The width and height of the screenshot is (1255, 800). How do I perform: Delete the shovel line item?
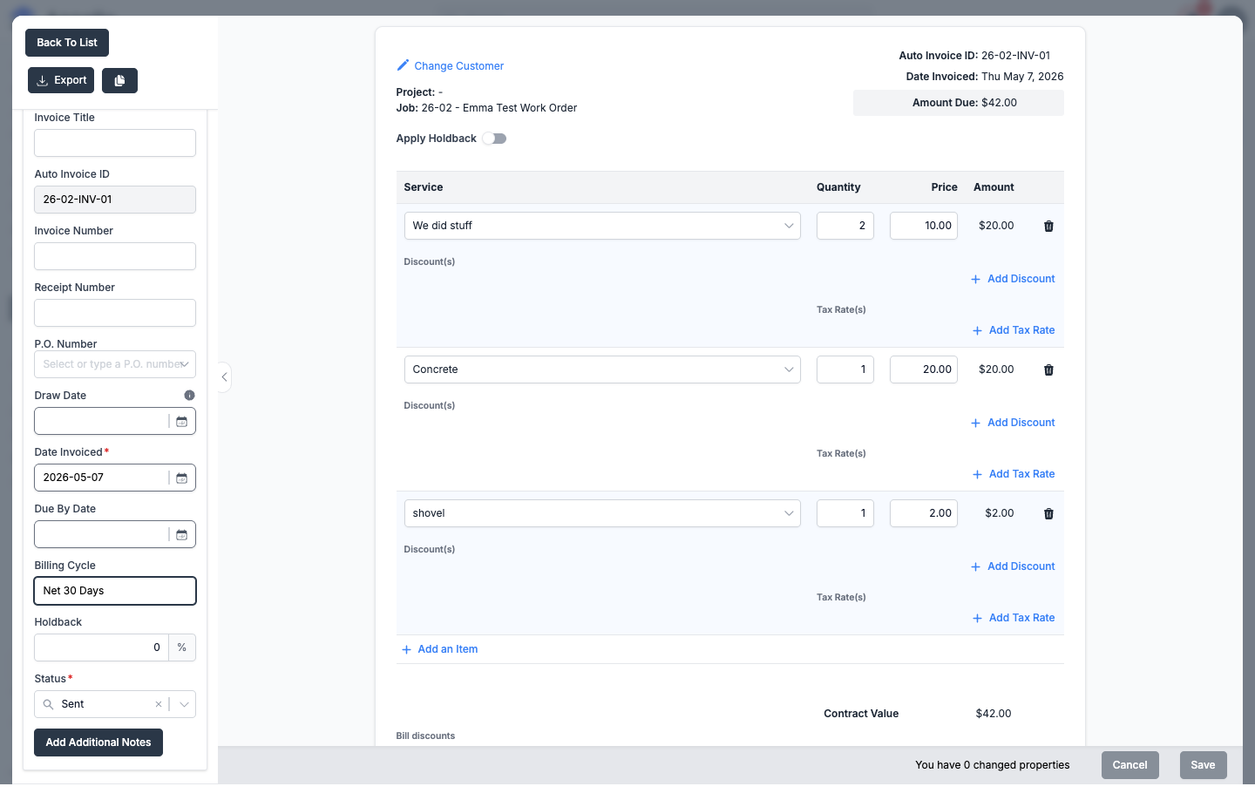pyautogui.click(x=1048, y=513)
